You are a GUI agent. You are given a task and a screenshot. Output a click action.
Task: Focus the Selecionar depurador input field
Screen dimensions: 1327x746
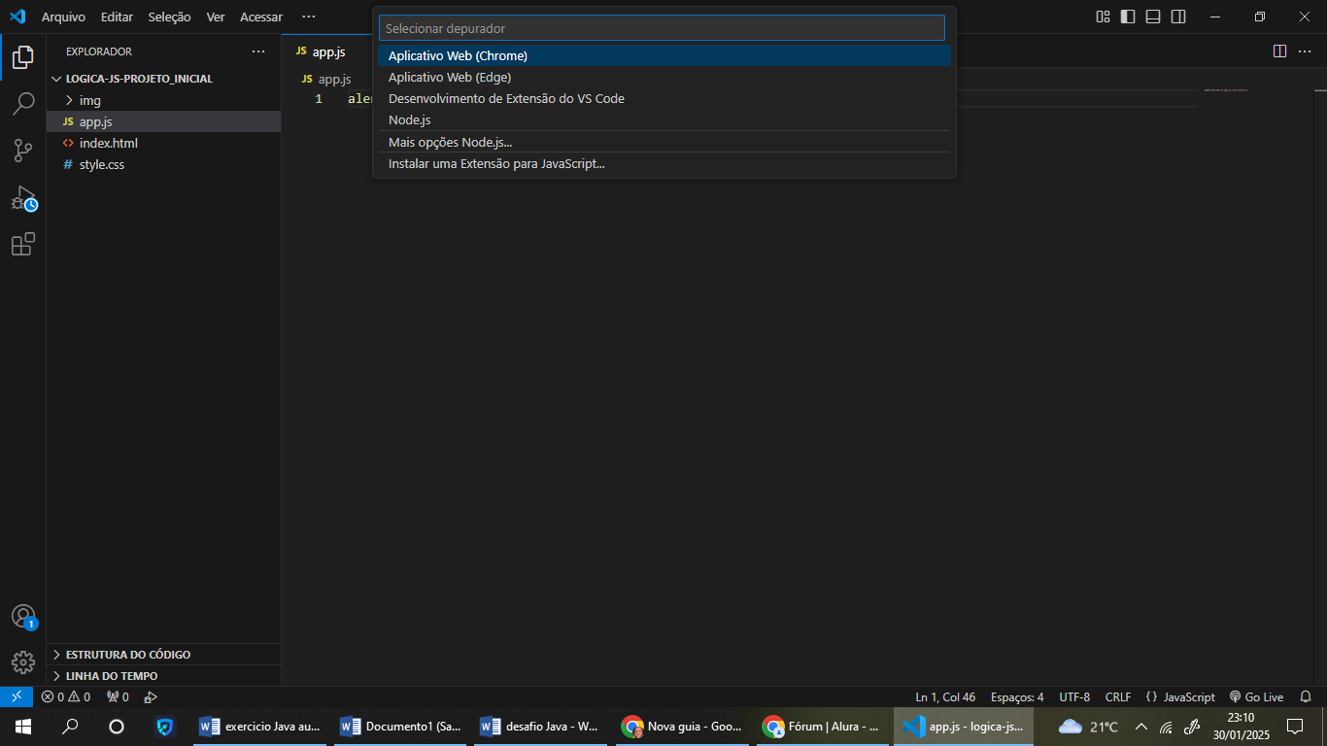click(662, 28)
